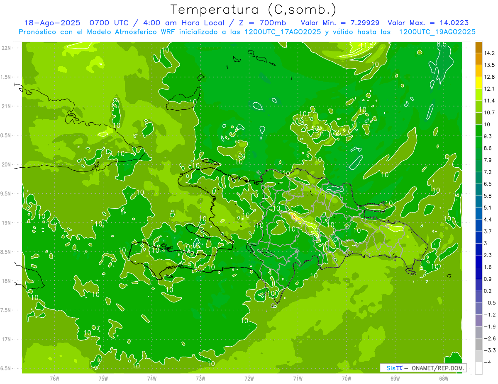Click the '17N' latitude axis label
This screenshot has width=498, height=384.
coord(6,339)
